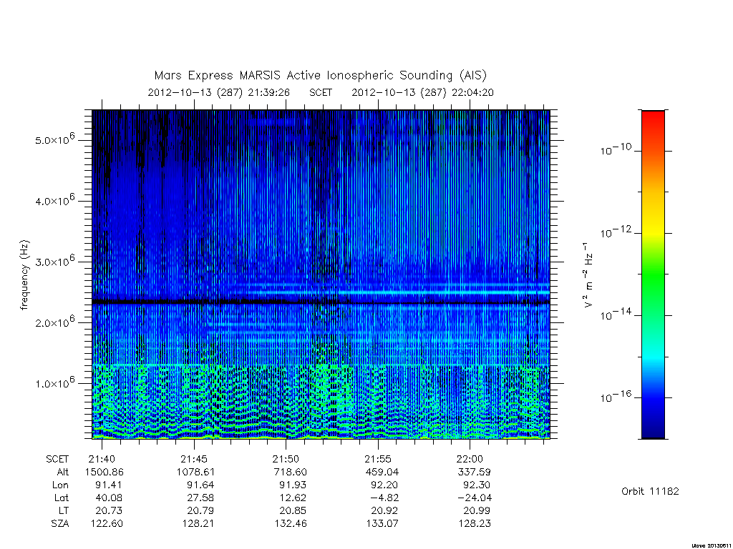Click the time value '21:40'
The image size is (733, 549).
point(102,459)
